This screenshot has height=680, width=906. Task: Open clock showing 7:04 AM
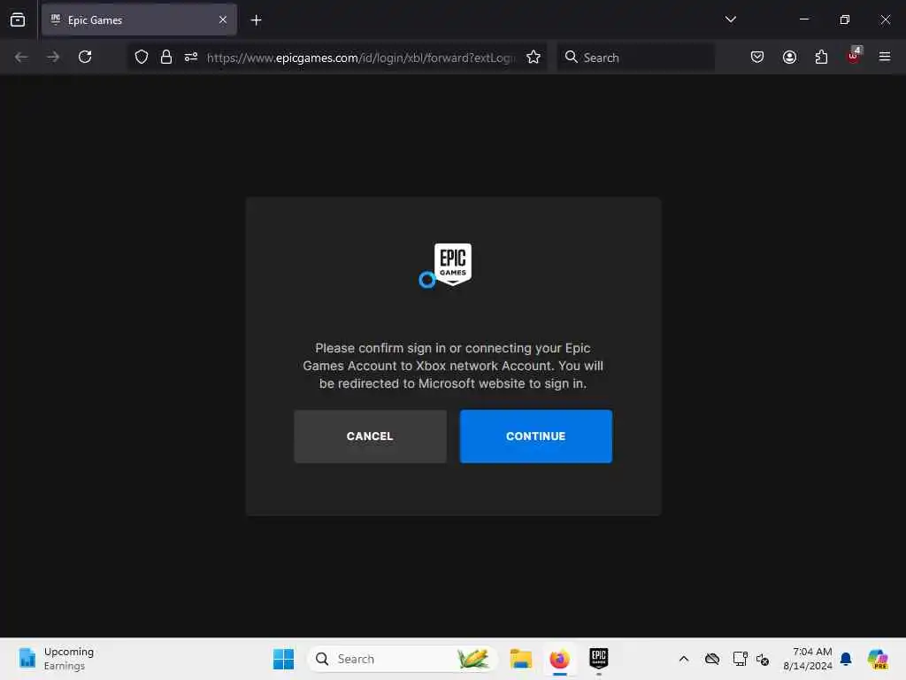click(x=808, y=659)
